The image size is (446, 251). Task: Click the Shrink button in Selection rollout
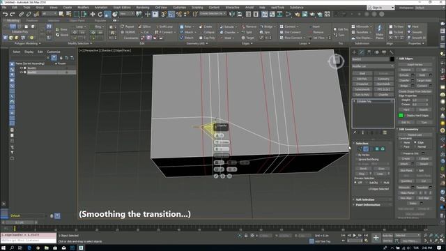(363, 169)
